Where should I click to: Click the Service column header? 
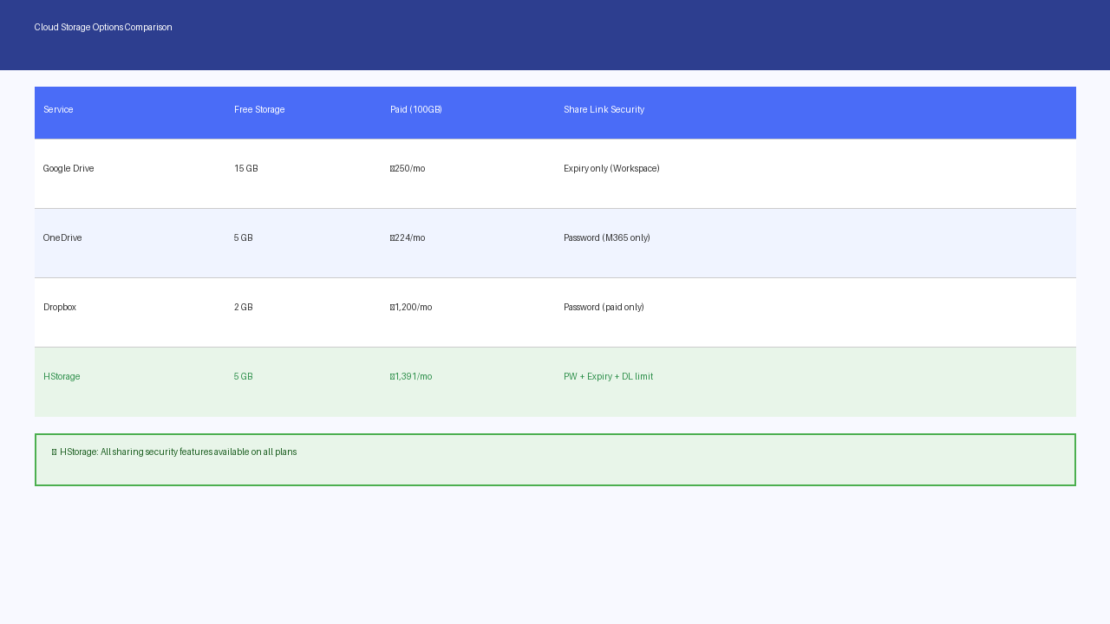point(58,110)
